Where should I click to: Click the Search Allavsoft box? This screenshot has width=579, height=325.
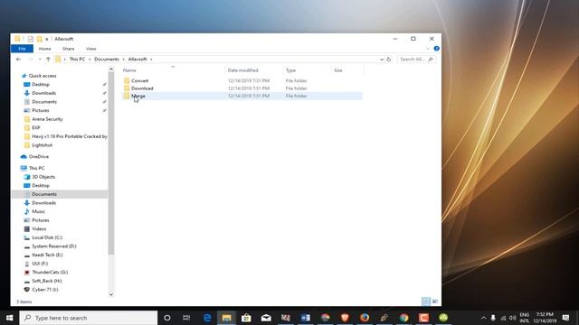click(x=416, y=59)
